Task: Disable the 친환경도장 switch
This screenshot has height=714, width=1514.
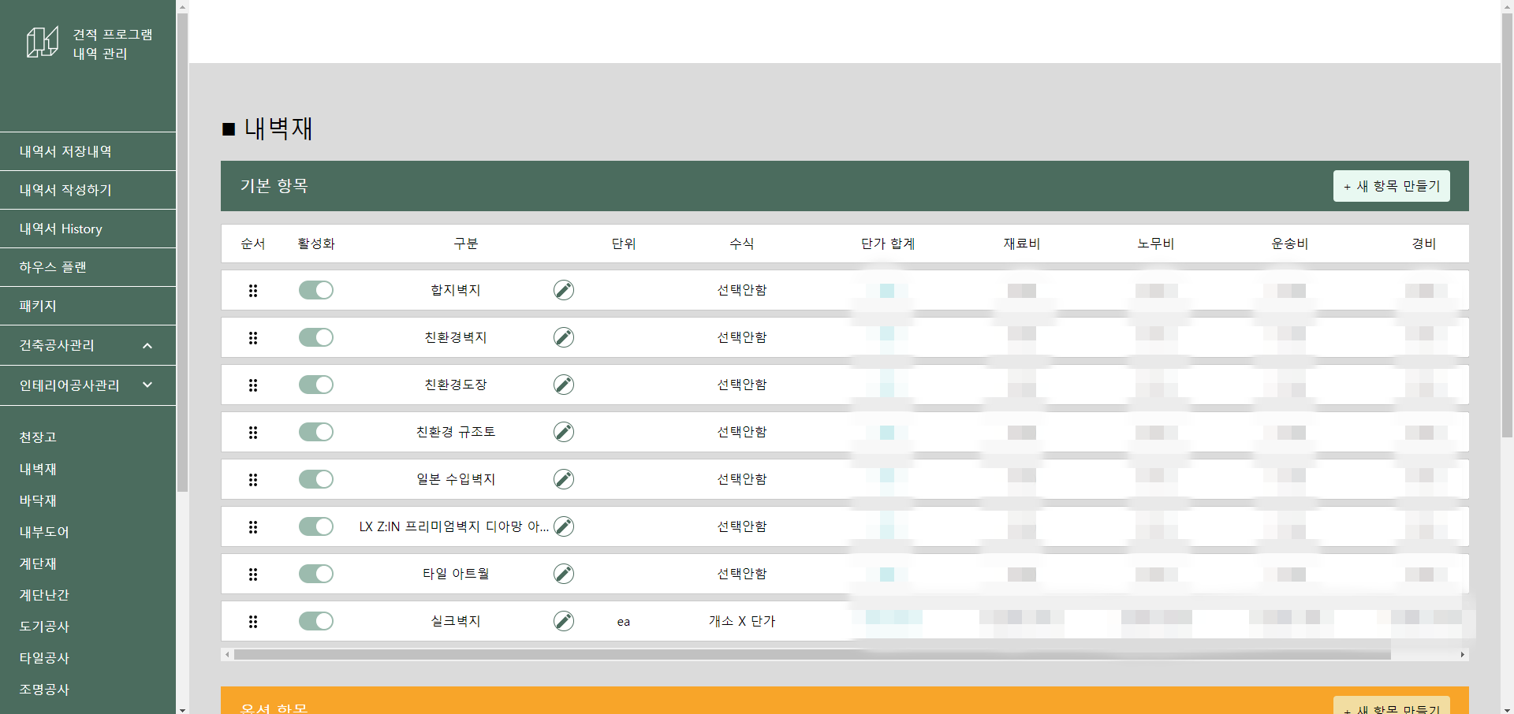Action: (316, 385)
